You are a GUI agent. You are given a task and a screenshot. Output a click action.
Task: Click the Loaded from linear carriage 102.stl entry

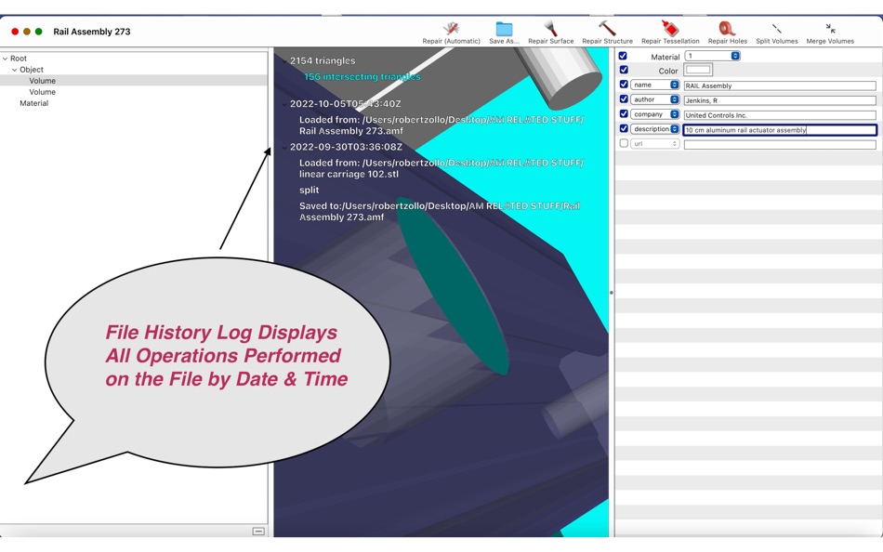(441, 168)
